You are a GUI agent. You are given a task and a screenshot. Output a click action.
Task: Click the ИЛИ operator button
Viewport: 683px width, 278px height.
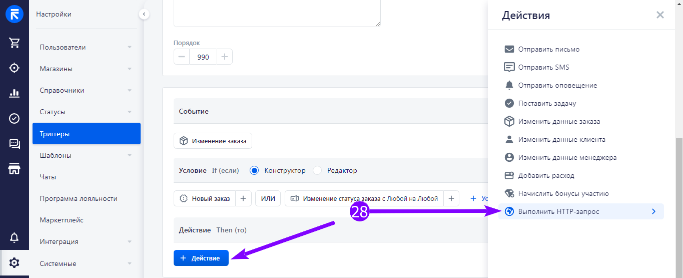268,198
